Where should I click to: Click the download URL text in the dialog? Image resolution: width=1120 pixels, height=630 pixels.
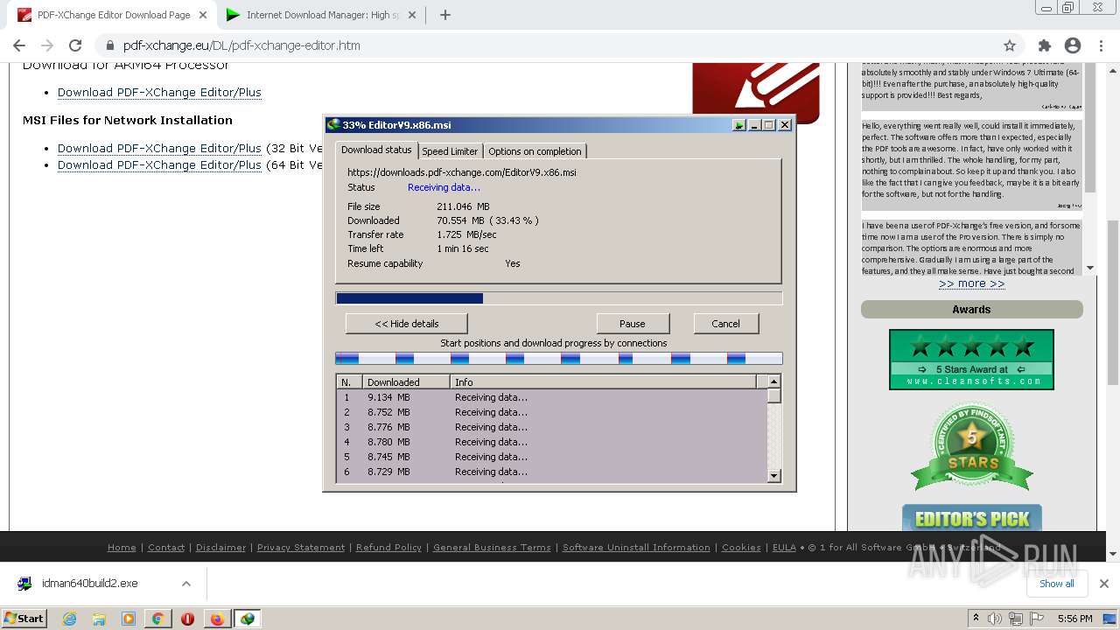[462, 172]
